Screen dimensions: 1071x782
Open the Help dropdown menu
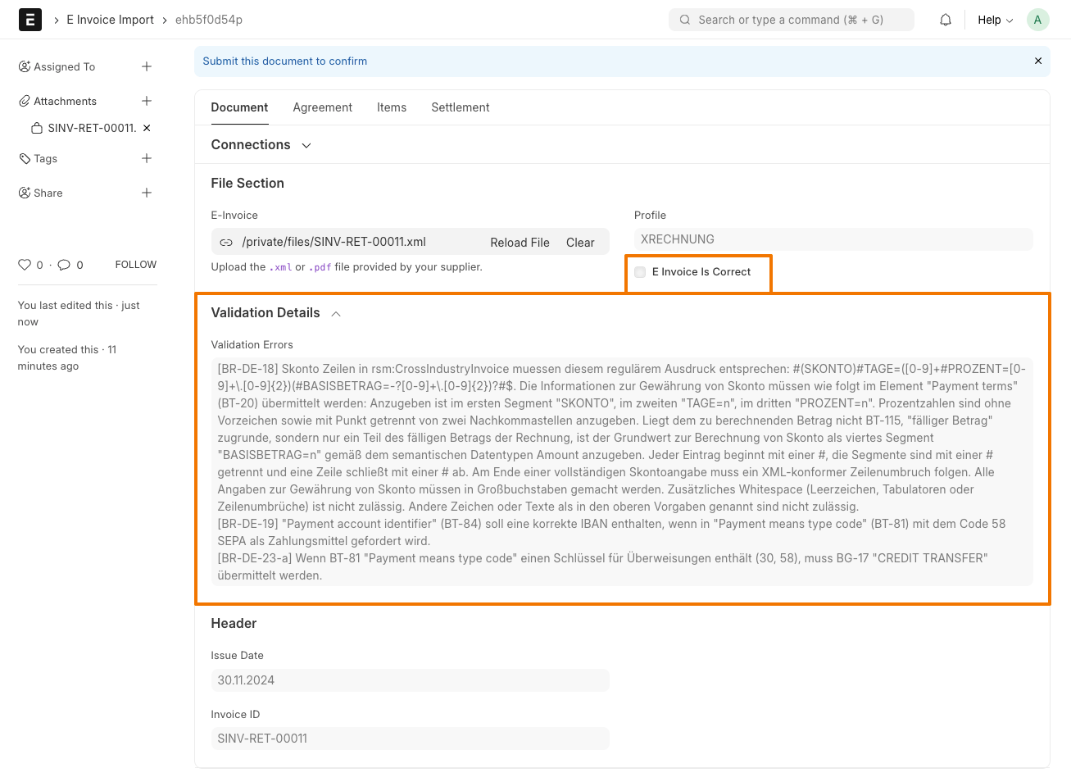coord(996,20)
